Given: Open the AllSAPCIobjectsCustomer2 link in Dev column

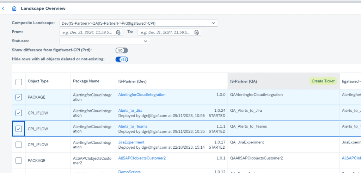Looking at the screenshot, I should 142,158.
